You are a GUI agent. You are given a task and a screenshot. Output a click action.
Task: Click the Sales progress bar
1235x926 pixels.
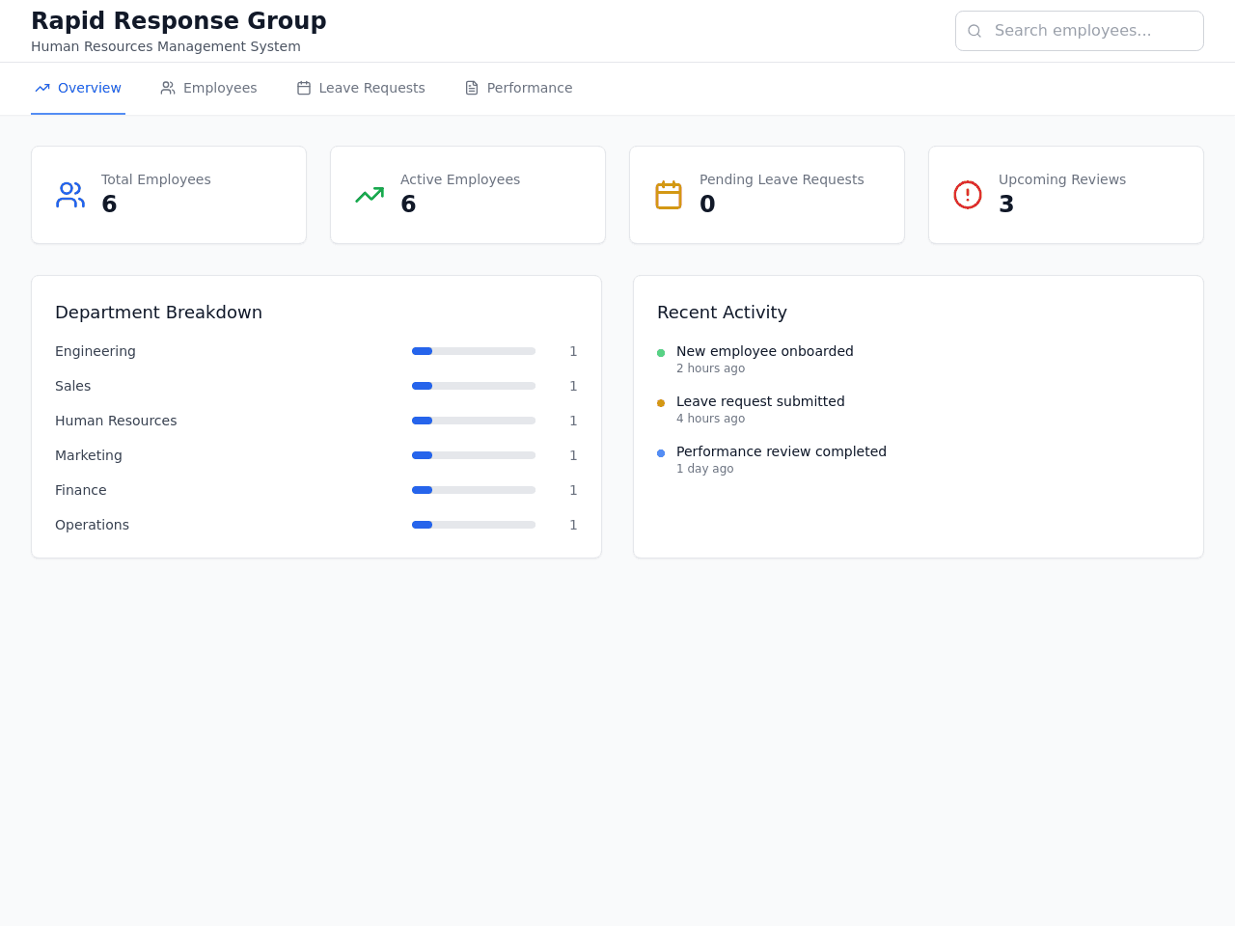point(474,386)
